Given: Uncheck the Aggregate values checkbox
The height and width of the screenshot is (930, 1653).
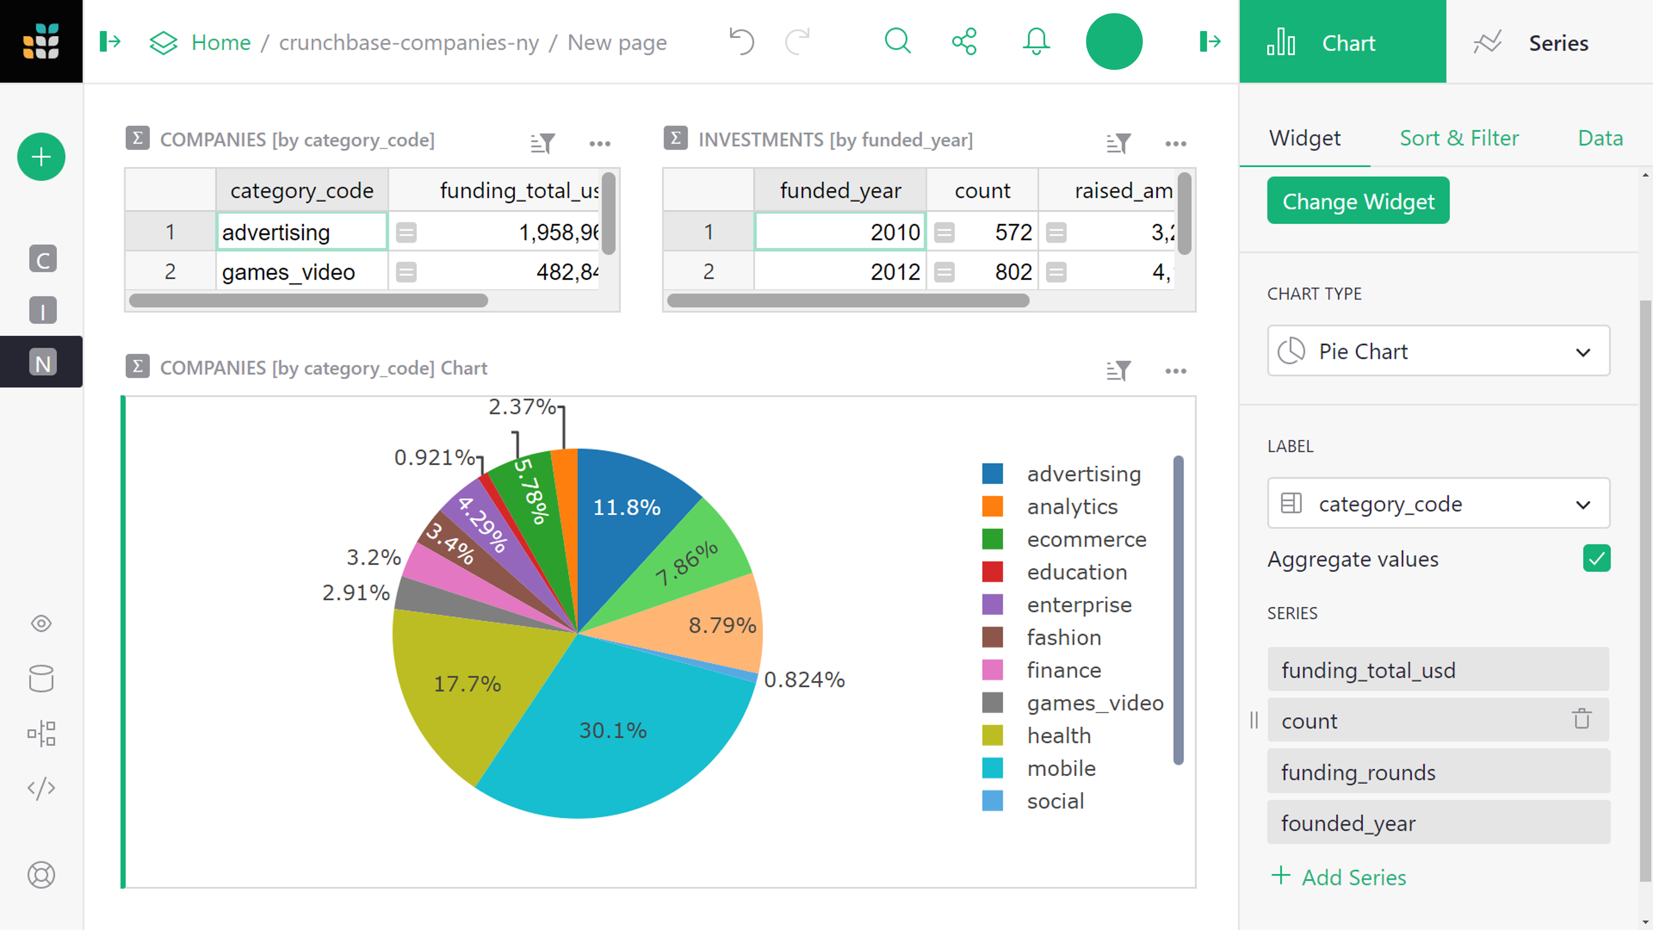Looking at the screenshot, I should tap(1596, 558).
